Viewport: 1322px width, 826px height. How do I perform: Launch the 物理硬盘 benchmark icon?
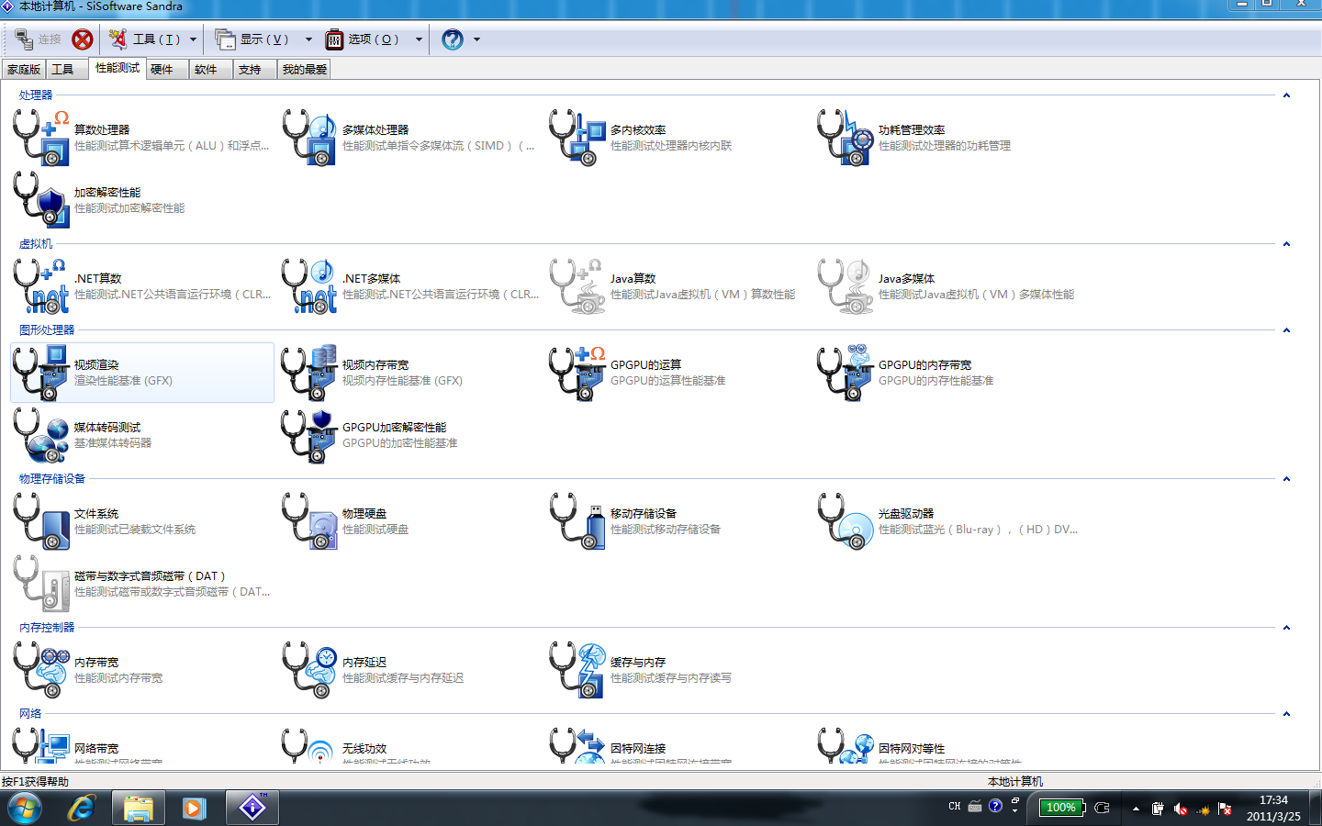click(310, 521)
